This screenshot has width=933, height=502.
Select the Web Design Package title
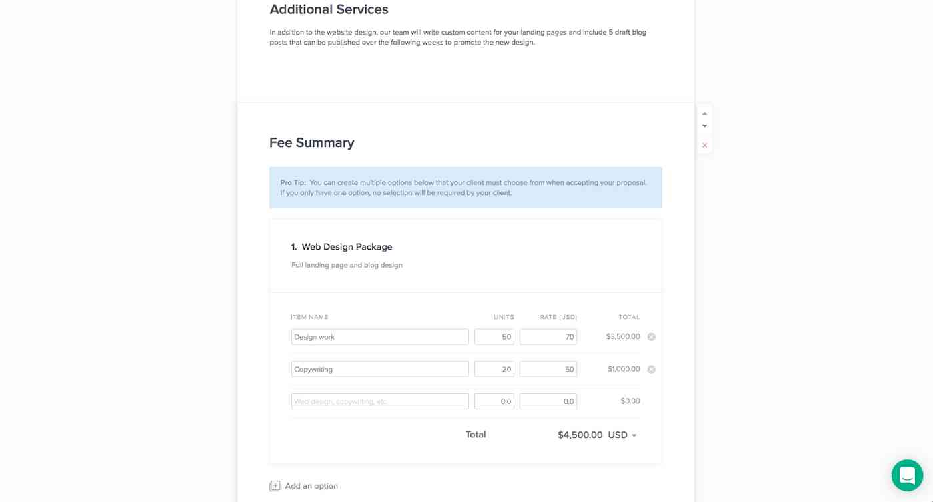347,247
